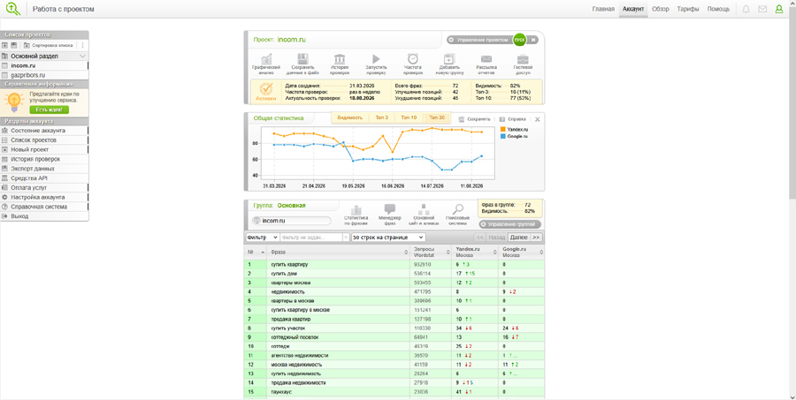
Task: Sort by № column arrow
Action: tap(263, 252)
